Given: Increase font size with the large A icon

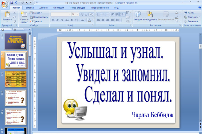Looking at the screenshot, I should click(x=82, y=14).
